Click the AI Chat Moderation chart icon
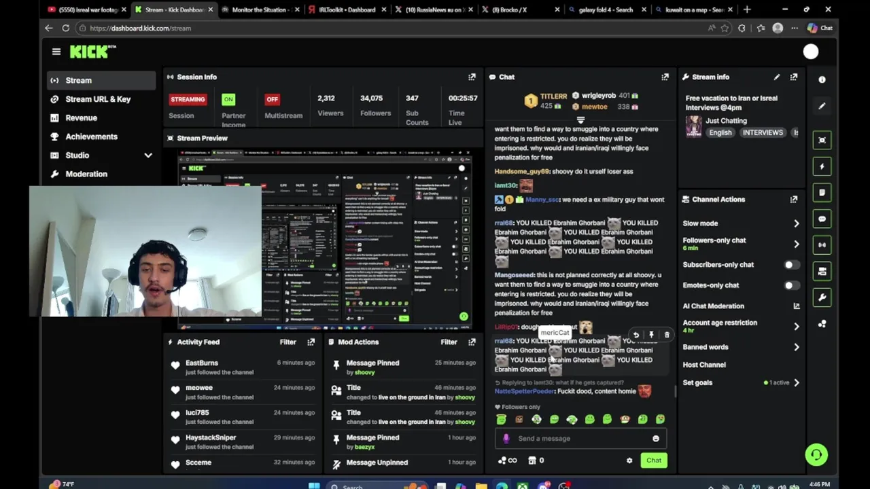Viewport: 870px width, 489px height. click(796, 306)
